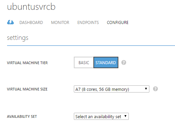Image resolution: width=175 pixels, height=132 pixels.
Task: Choose the Standard virtual machine tier
Action: click(x=106, y=62)
